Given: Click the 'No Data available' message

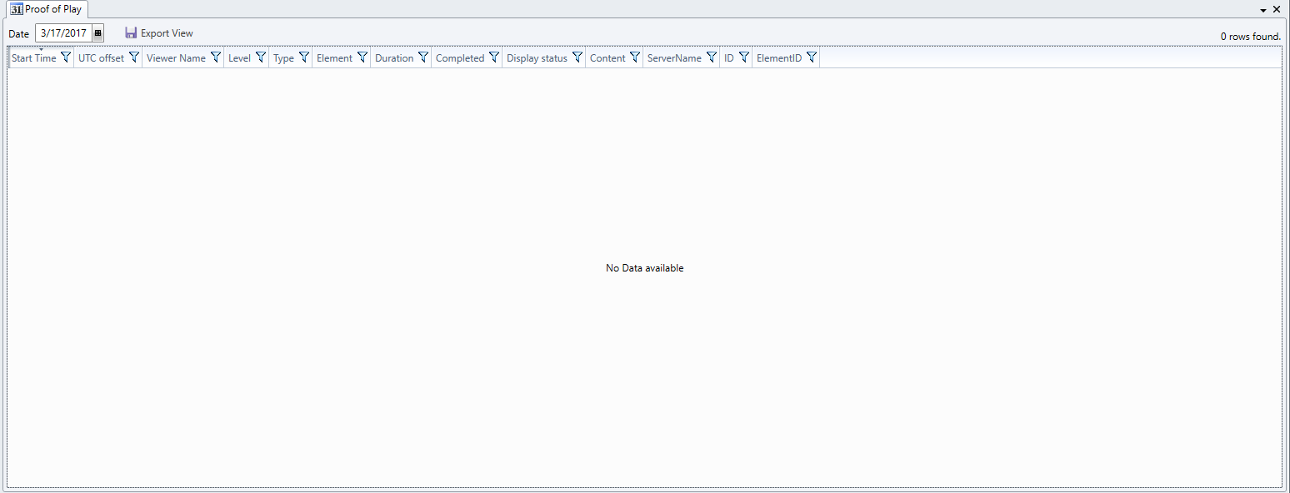Looking at the screenshot, I should [645, 268].
